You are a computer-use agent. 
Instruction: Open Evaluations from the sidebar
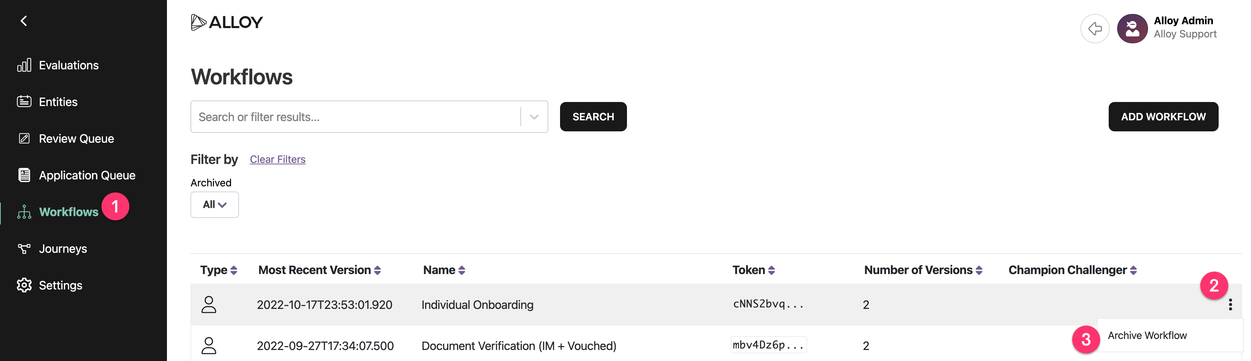pos(58,65)
